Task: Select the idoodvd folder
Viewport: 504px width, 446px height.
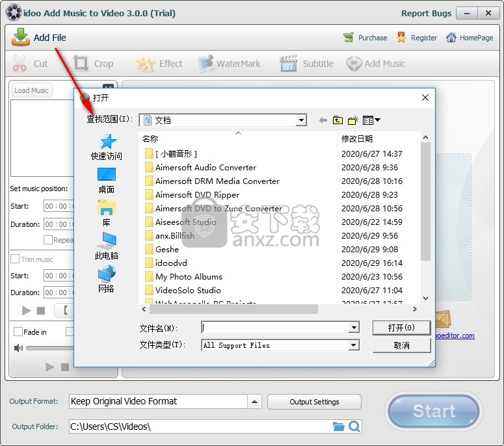Action: (x=166, y=263)
